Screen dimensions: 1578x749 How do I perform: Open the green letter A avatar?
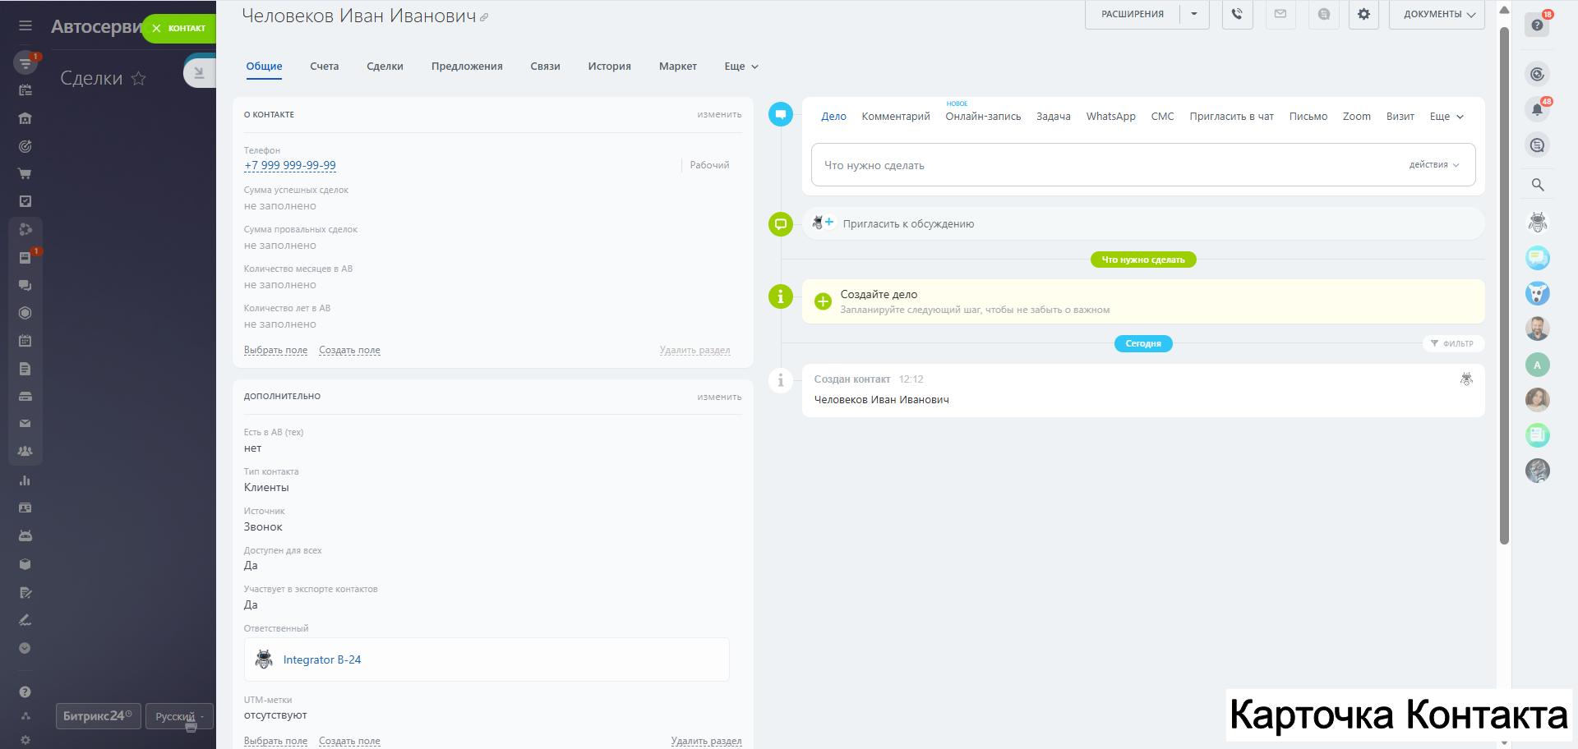(x=1538, y=365)
